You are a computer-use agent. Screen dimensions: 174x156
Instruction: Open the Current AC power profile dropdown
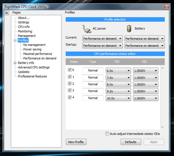point(102,39)
